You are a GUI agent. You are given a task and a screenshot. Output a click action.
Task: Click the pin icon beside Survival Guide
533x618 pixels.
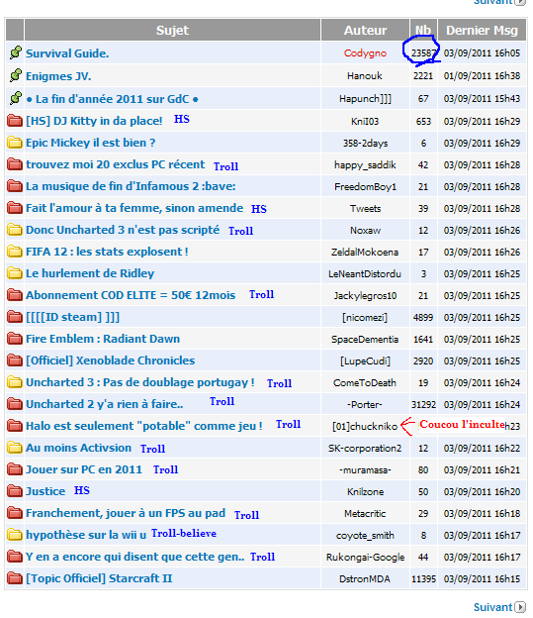point(15,52)
